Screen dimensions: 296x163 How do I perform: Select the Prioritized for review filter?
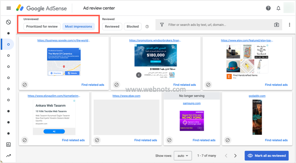click(42, 26)
